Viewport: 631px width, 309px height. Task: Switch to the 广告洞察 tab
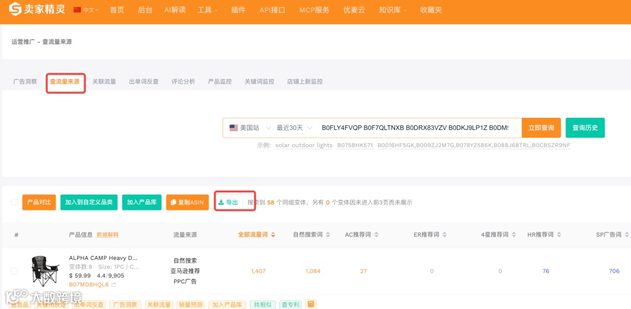tap(25, 82)
